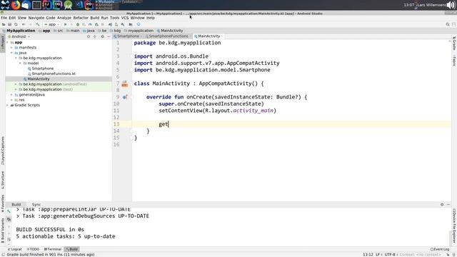
Task: Open the Gradle side panel
Action: pyautogui.click(x=454, y=44)
